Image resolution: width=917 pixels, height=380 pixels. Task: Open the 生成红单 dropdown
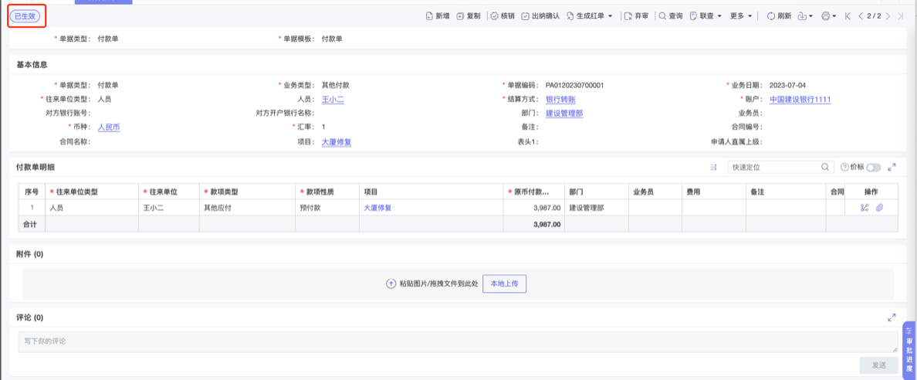pyautogui.click(x=590, y=16)
